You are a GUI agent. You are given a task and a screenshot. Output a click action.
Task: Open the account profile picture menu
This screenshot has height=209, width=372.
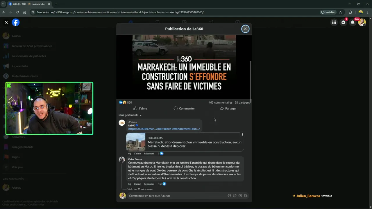[362, 22]
